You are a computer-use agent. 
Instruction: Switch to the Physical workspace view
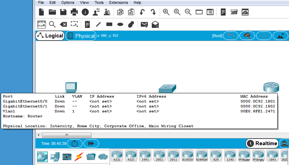tap(81, 36)
